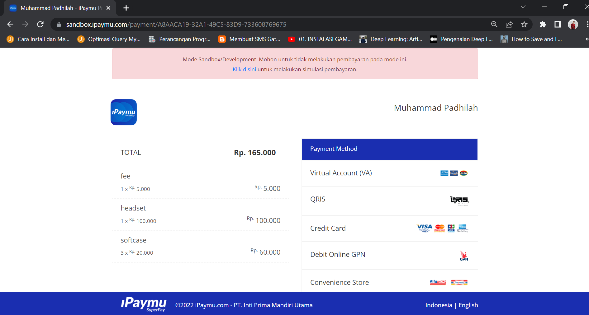The image size is (589, 315).
Task: Go back using the back arrow
Action: point(10,24)
